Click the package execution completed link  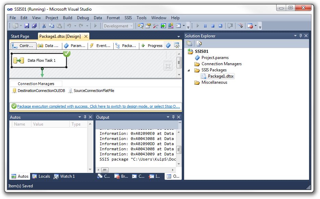point(98,106)
